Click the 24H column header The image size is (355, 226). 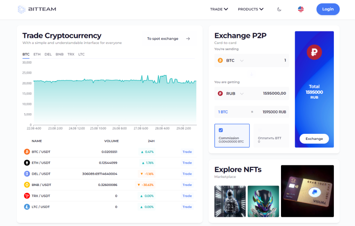tap(151, 141)
